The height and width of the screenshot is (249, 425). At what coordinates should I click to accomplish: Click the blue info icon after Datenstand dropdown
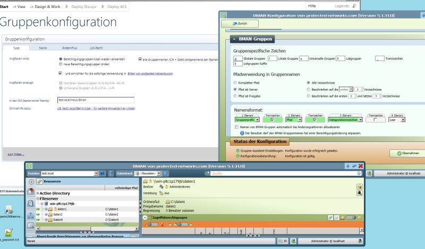pos(165,173)
